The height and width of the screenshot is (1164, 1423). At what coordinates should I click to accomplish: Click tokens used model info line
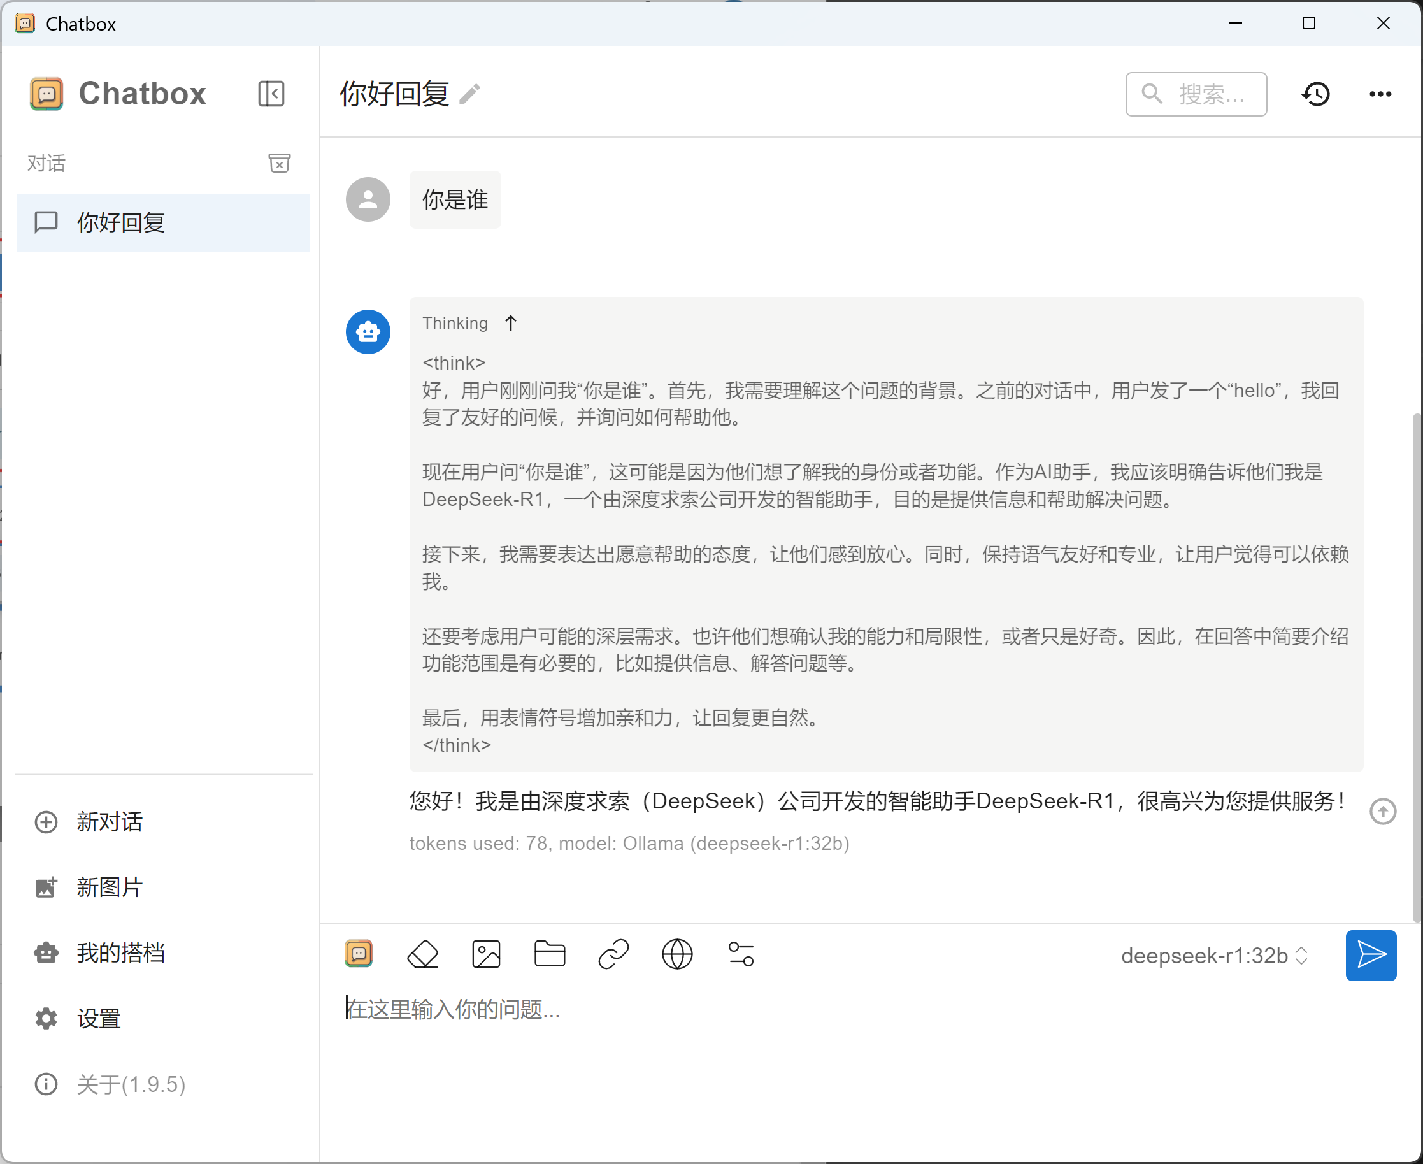[629, 844]
